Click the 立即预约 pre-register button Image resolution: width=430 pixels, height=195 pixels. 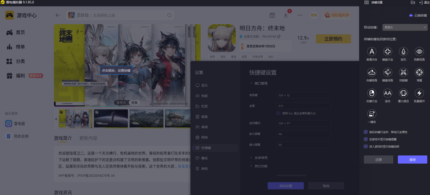tap(333, 39)
